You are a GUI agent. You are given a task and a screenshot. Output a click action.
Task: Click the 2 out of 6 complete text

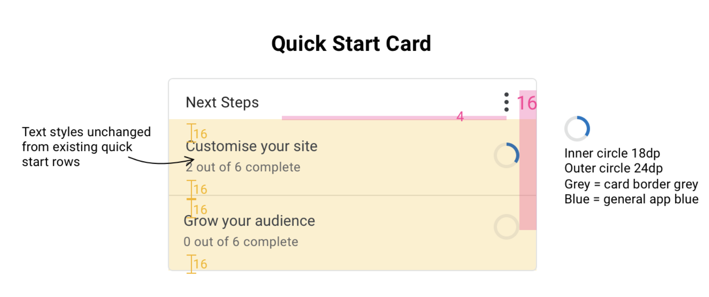(243, 167)
